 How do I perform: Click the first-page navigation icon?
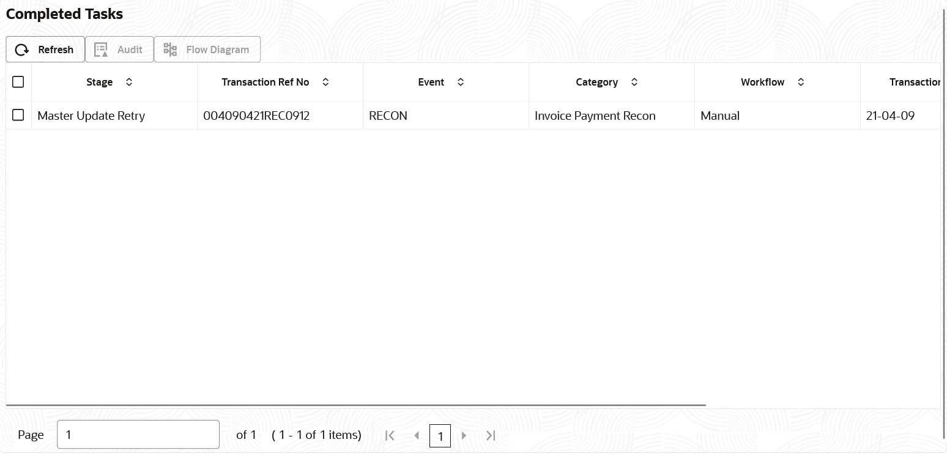click(390, 435)
